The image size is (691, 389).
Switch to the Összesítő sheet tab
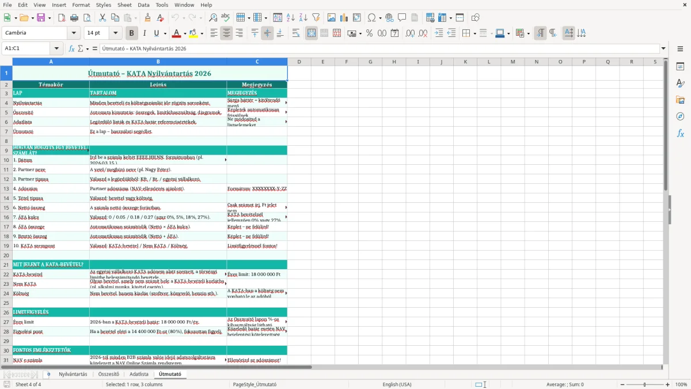[x=109, y=375]
